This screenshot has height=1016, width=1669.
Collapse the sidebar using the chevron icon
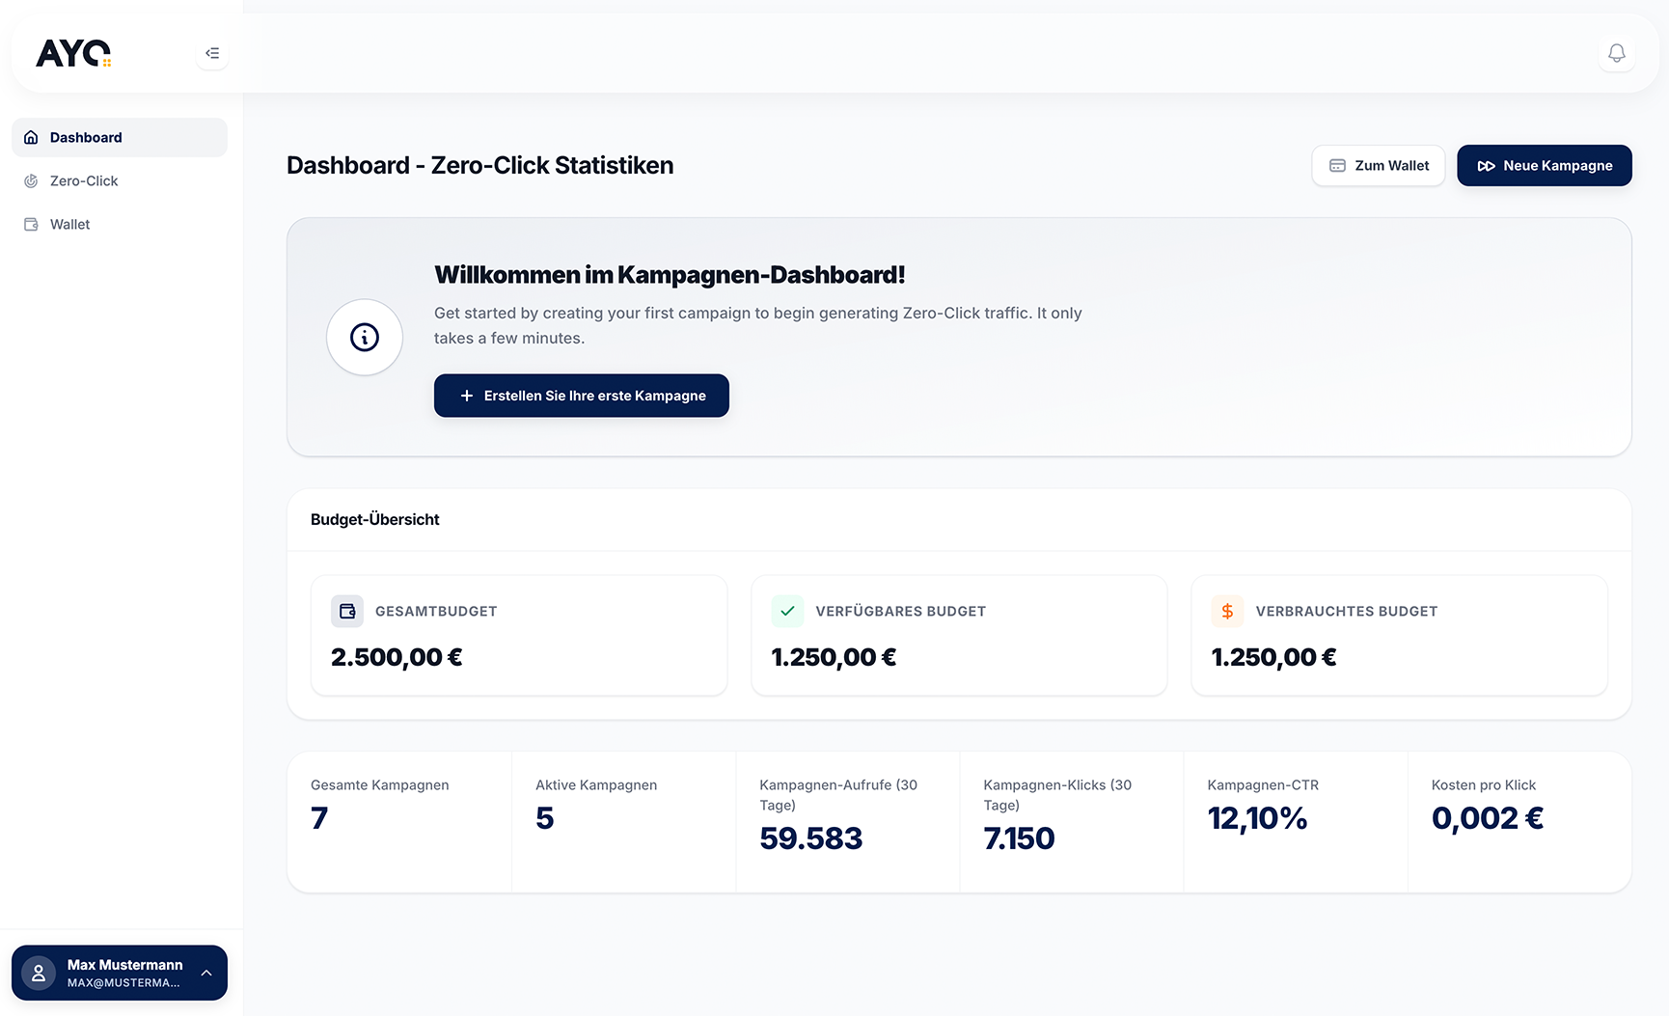(211, 53)
